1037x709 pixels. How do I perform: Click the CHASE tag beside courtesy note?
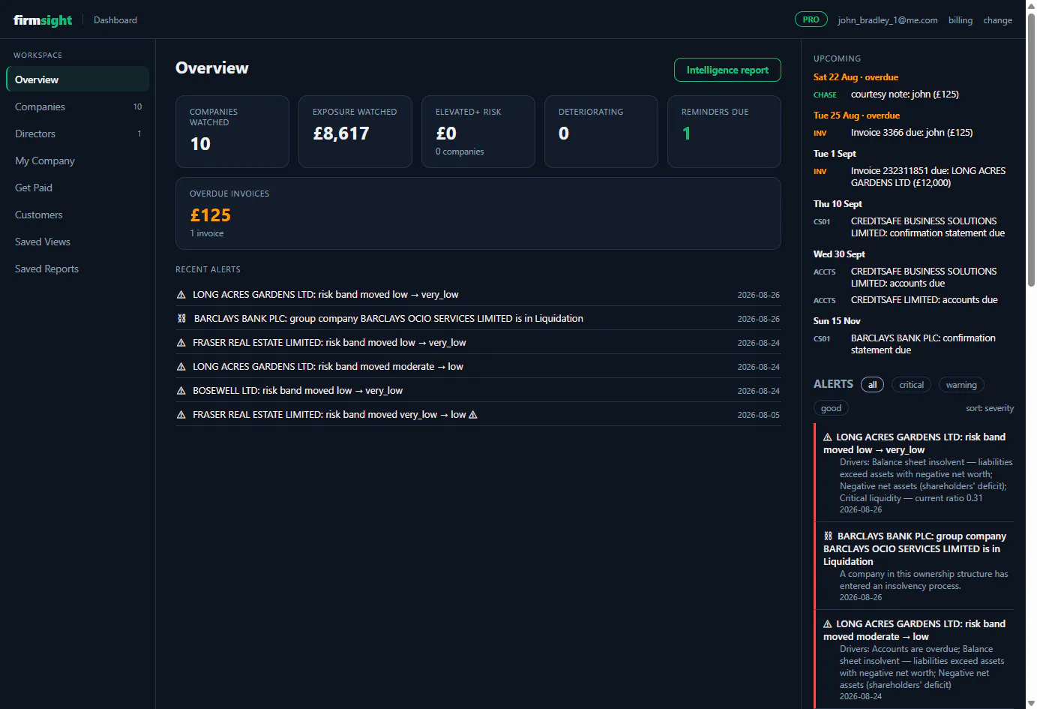[825, 95]
